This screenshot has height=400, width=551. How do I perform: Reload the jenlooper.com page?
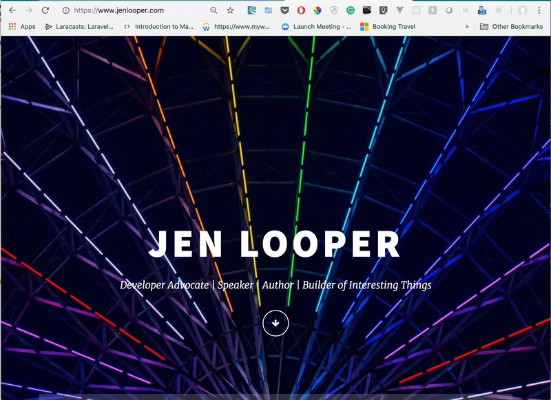[45, 10]
